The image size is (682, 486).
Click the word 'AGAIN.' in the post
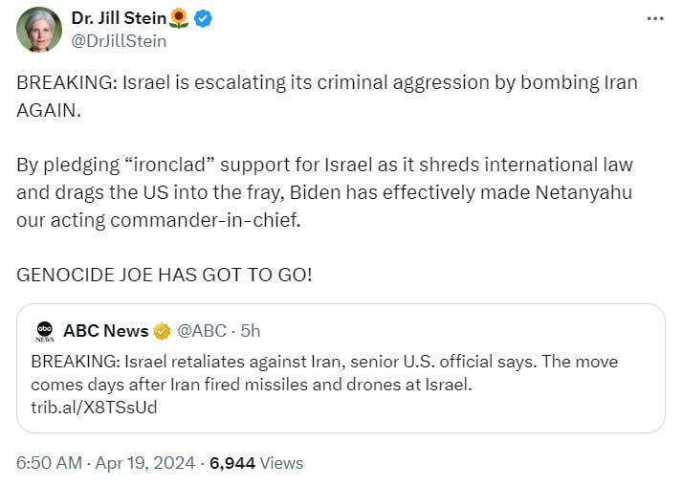point(47,108)
